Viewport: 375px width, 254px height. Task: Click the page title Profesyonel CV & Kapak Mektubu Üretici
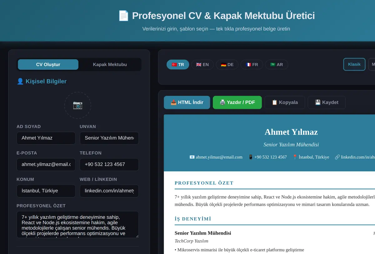coord(217,16)
